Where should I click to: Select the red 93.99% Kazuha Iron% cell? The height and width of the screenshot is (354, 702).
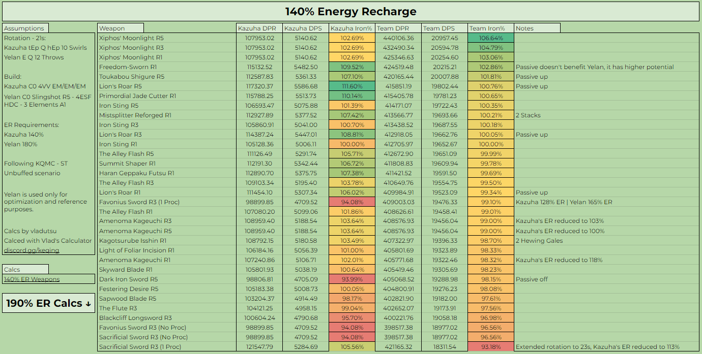point(352,279)
